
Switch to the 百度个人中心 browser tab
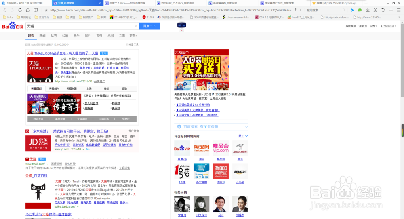click(129, 3)
